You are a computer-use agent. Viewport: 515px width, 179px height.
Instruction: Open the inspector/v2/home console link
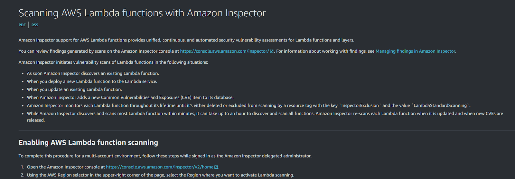point(160,167)
